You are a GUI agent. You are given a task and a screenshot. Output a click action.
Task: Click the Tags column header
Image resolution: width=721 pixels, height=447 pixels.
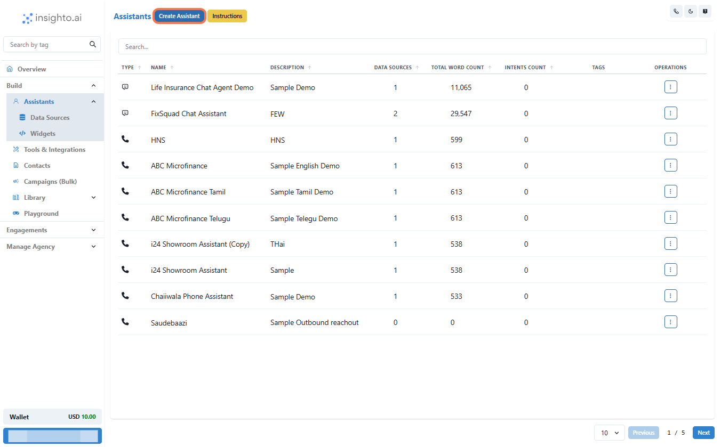[x=598, y=68]
